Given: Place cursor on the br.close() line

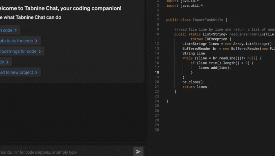Looking at the screenshot, I should point(193,82).
